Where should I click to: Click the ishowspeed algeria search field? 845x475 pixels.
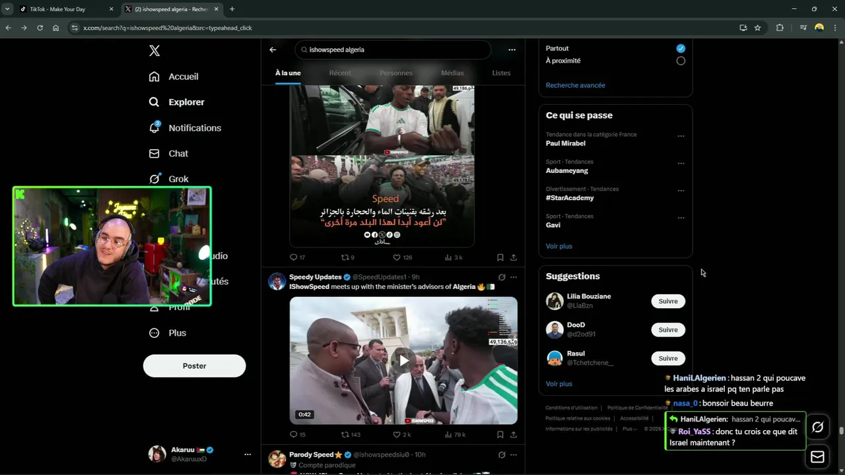(x=393, y=49)
